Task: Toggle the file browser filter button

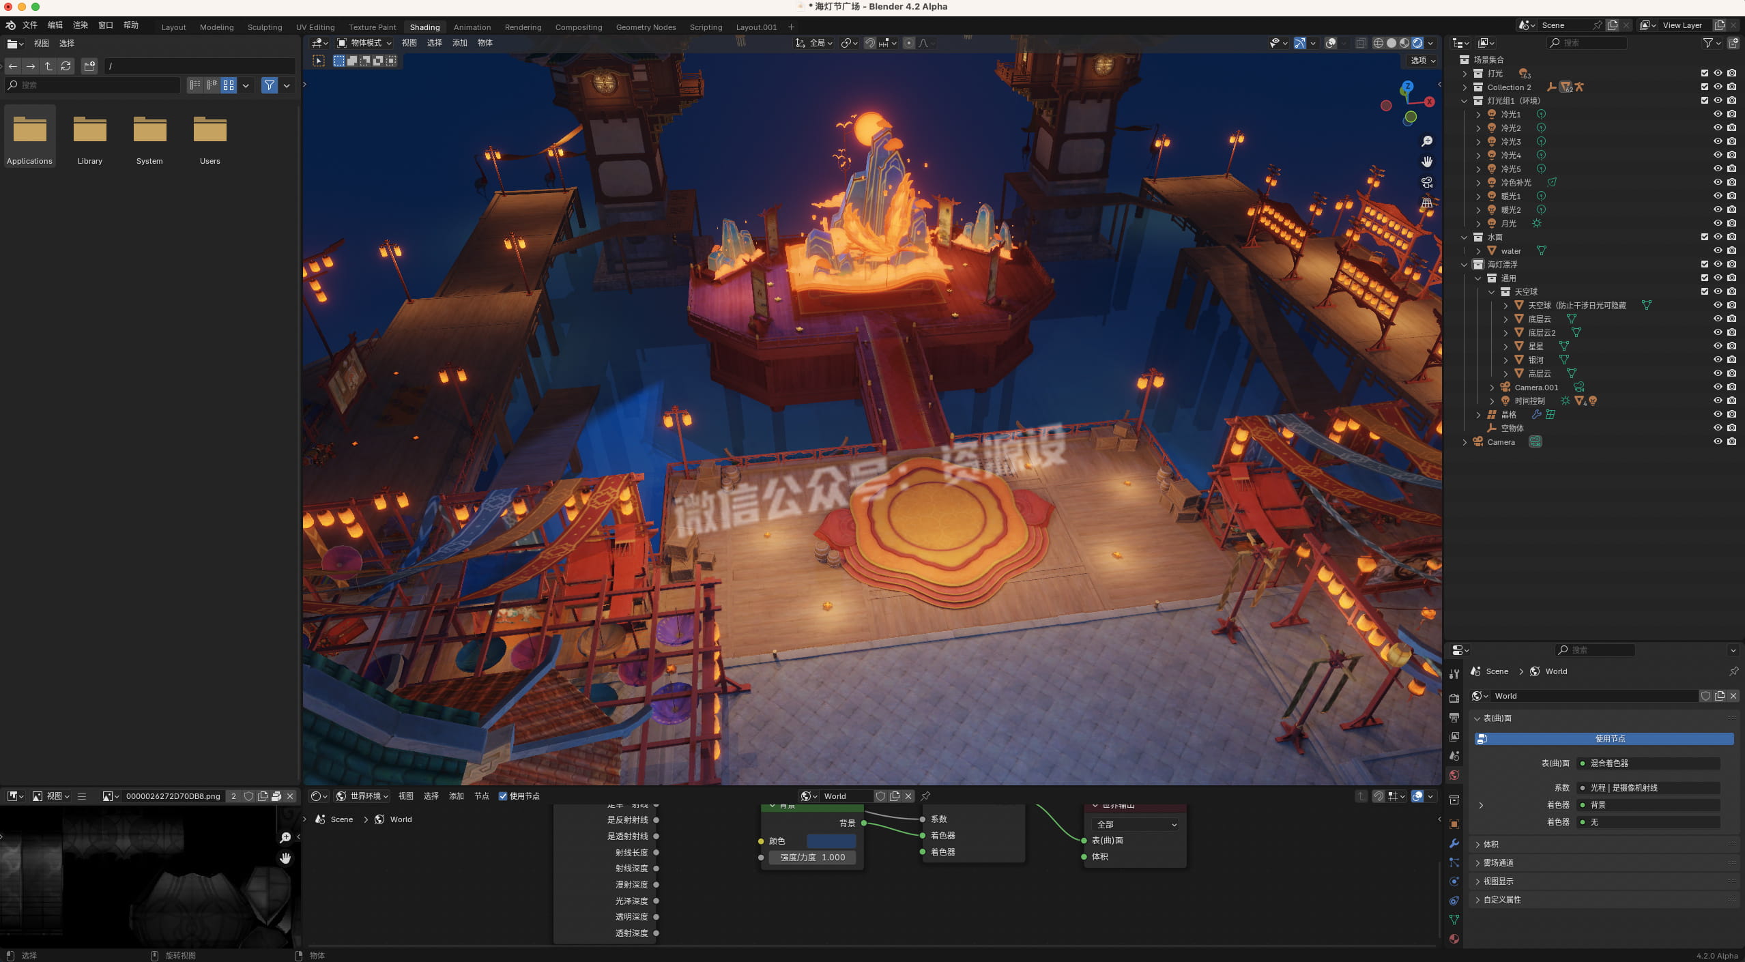Action: [270, 85]
